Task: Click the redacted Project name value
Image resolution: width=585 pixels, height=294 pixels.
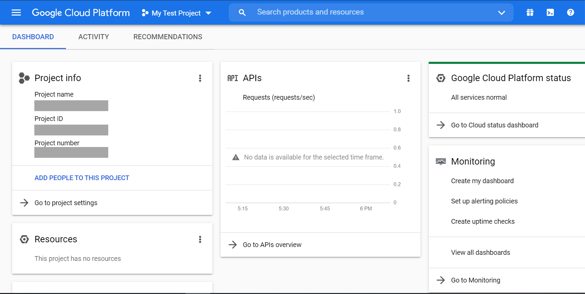Action: pyautogui.click(x=71, y=106)
